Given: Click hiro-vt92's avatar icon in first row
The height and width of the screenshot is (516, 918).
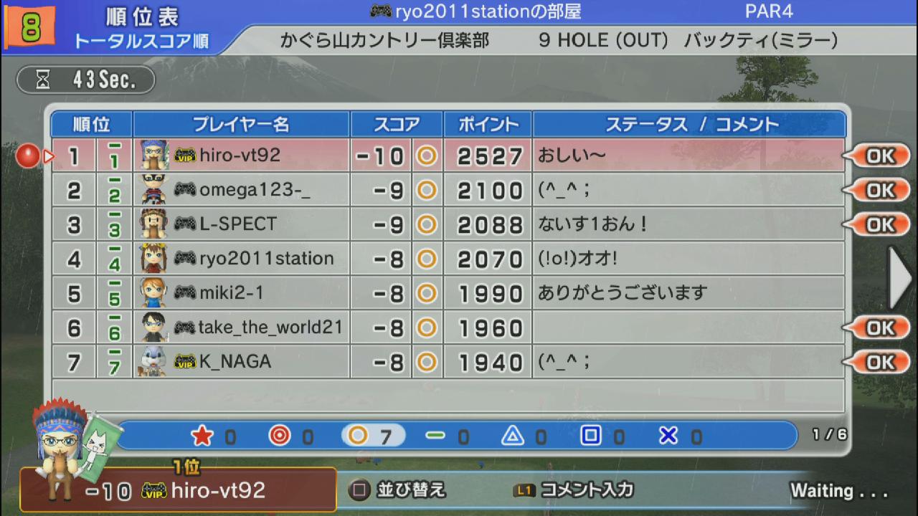Looking at the screenshot, I should [x=153, y=156].
